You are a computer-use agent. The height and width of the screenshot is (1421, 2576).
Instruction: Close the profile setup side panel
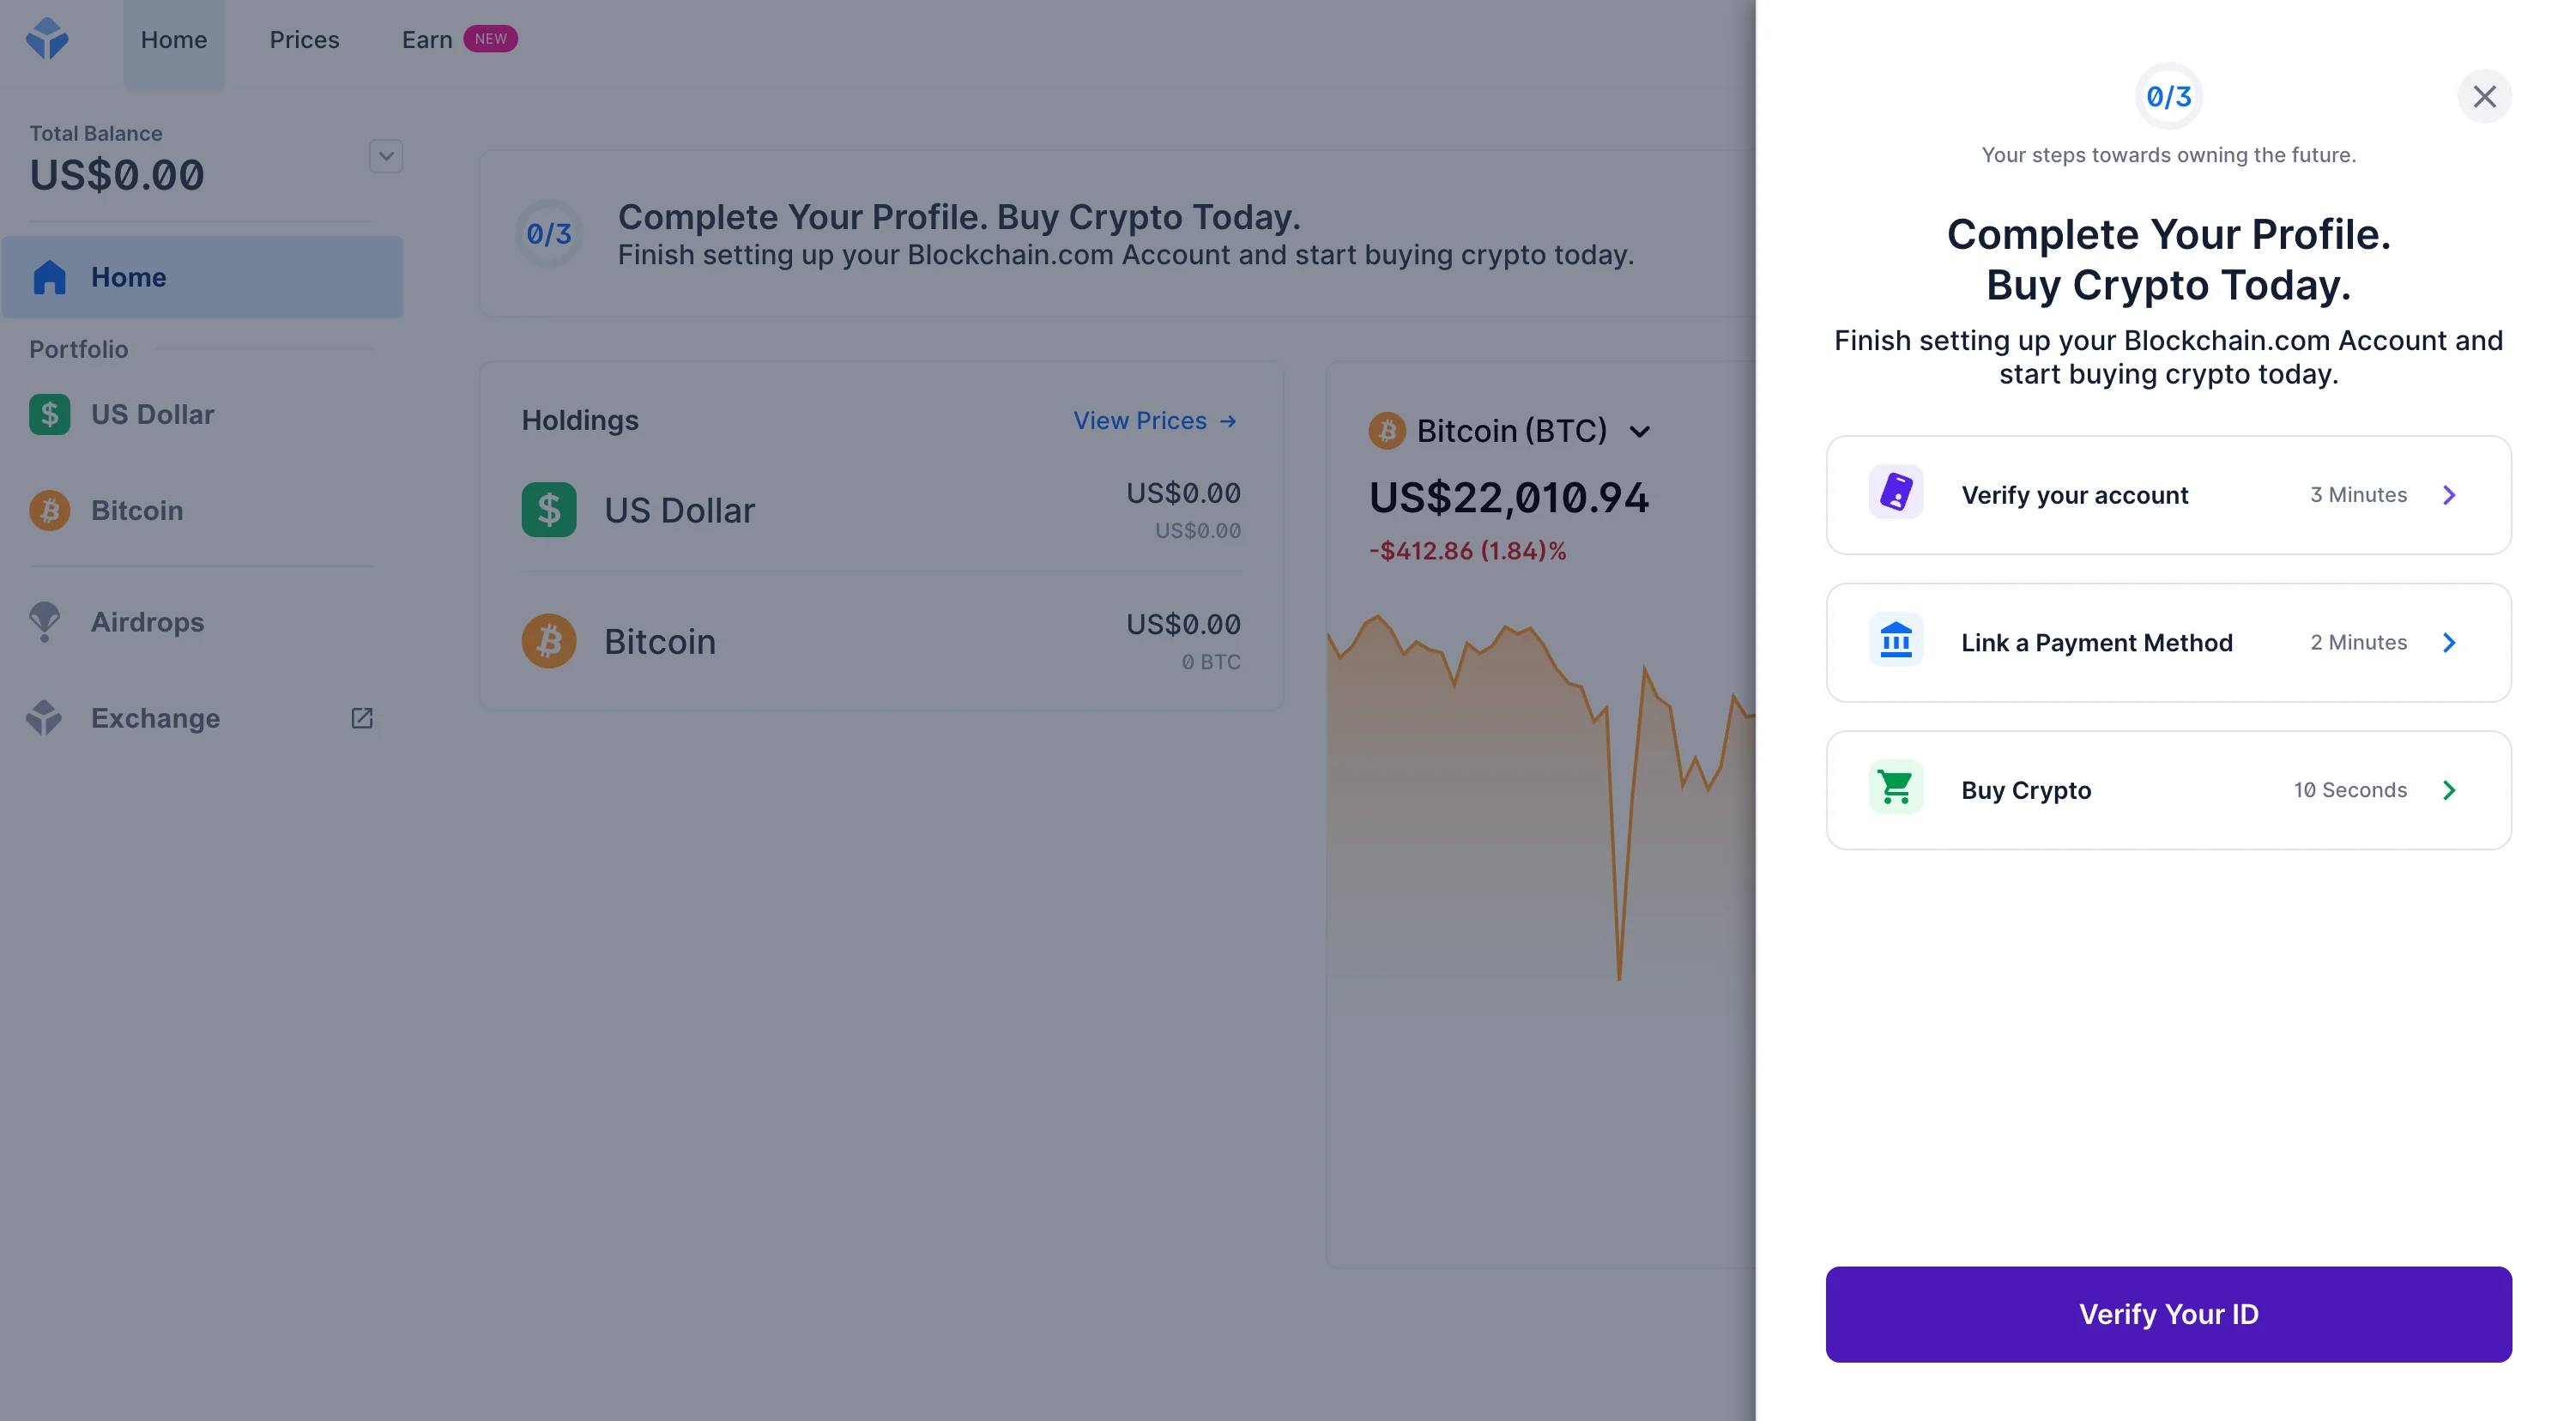(x=2484, y=96)
